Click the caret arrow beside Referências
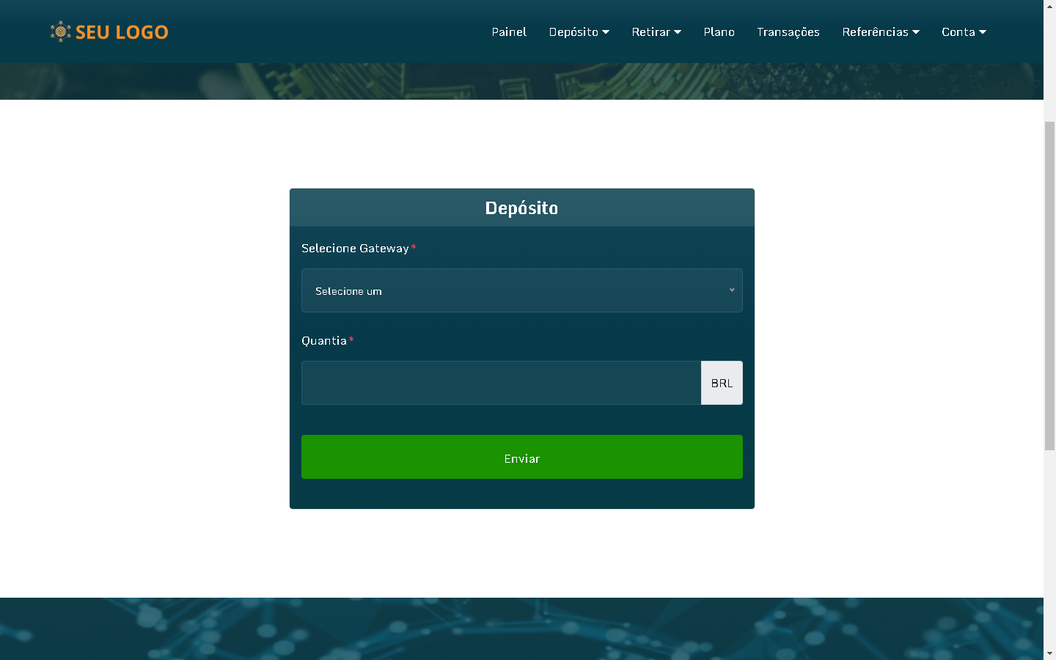Screen dimensions: 1056x660 [916, 32]
